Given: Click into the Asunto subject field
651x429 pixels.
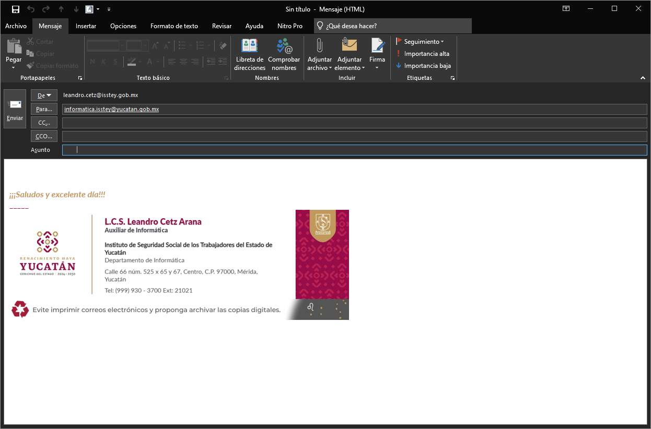Looking at the screenshot, I should point(354,150).
